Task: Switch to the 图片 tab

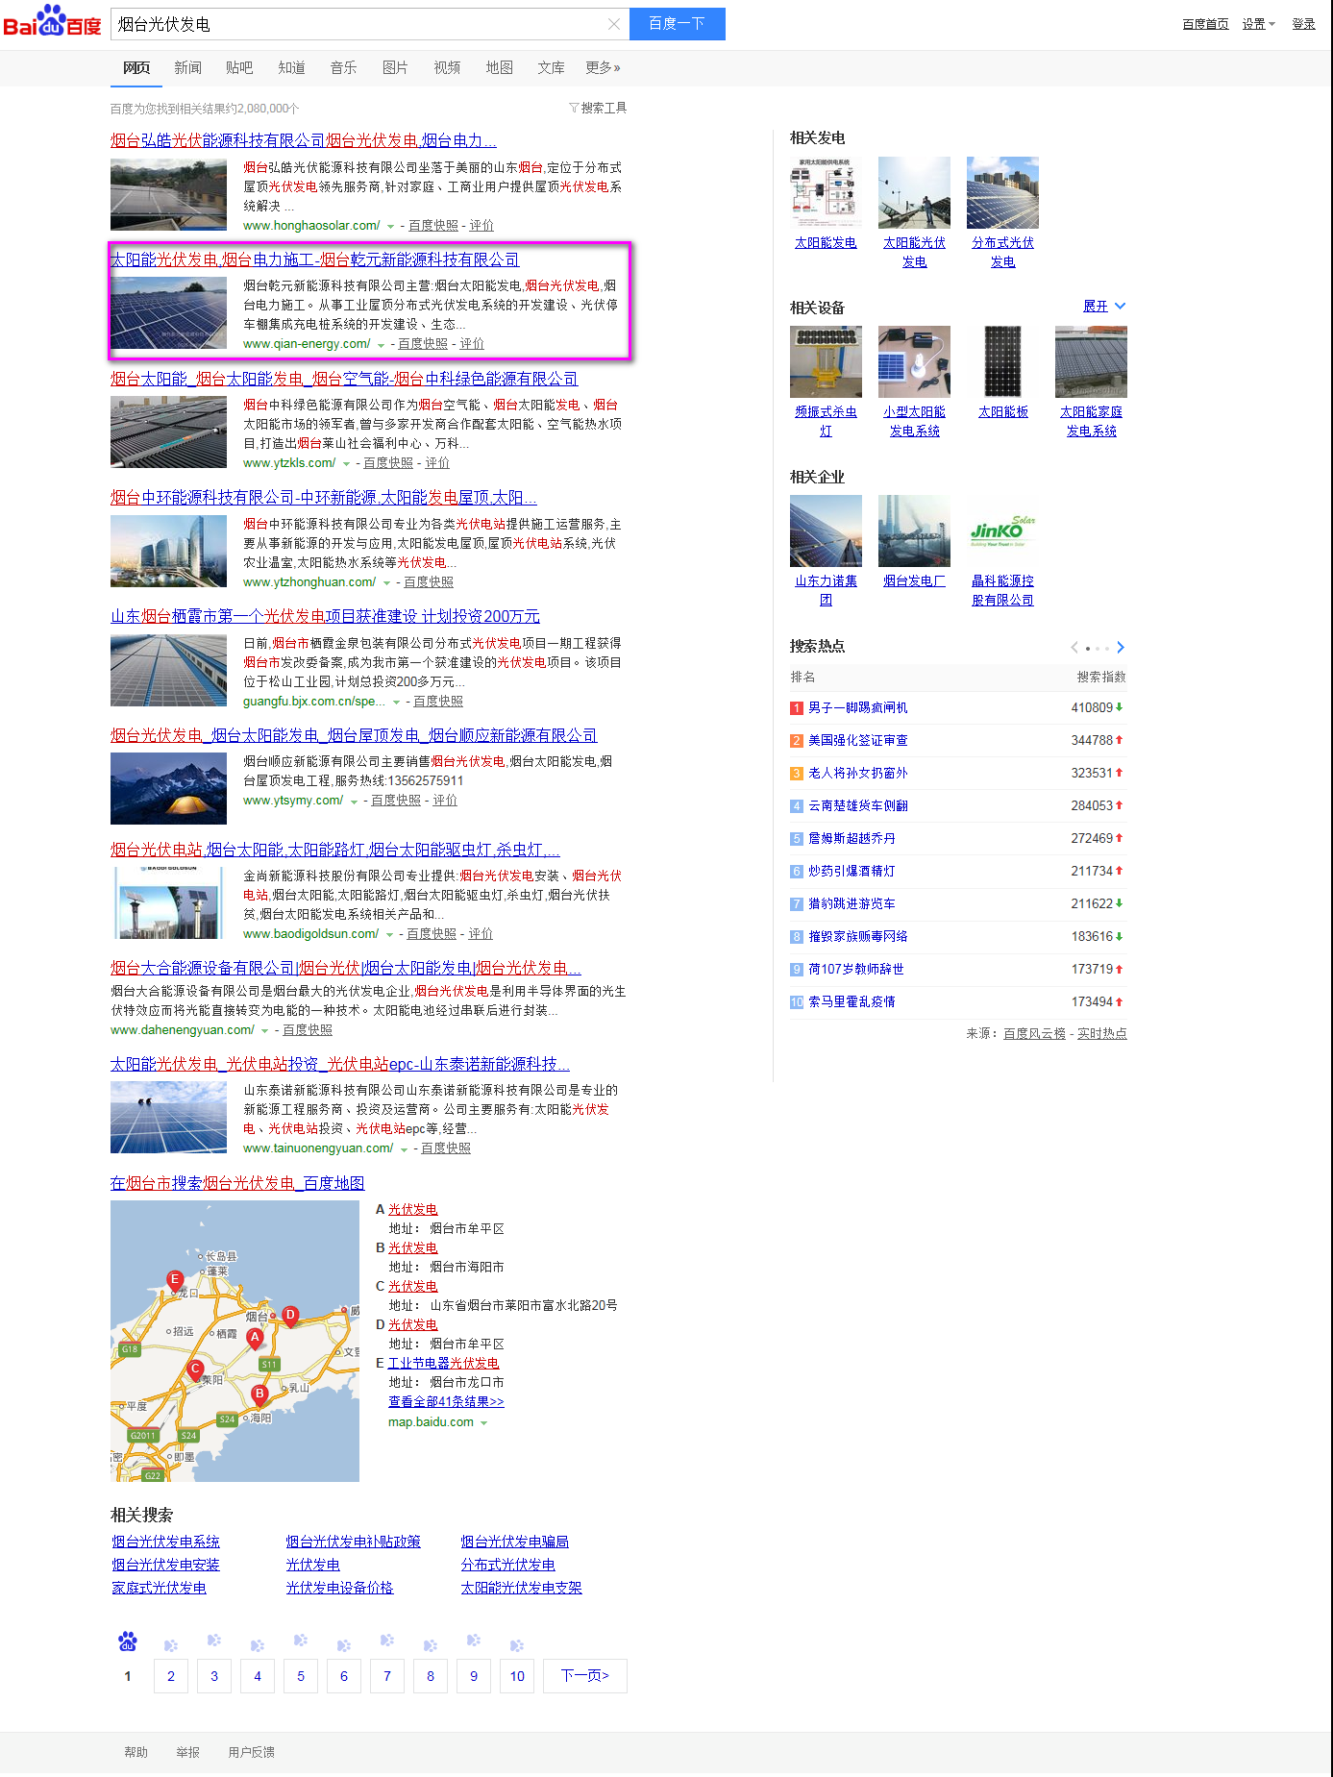Action: point(395,67)
